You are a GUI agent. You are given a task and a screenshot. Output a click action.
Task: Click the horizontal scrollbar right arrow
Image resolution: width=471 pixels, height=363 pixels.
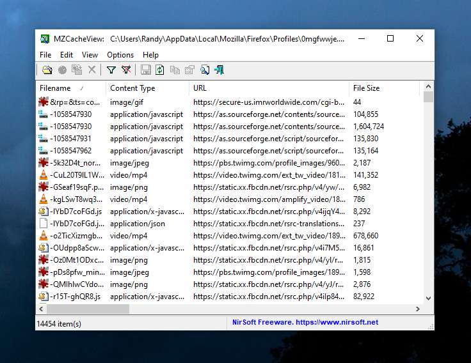[417, 309]
